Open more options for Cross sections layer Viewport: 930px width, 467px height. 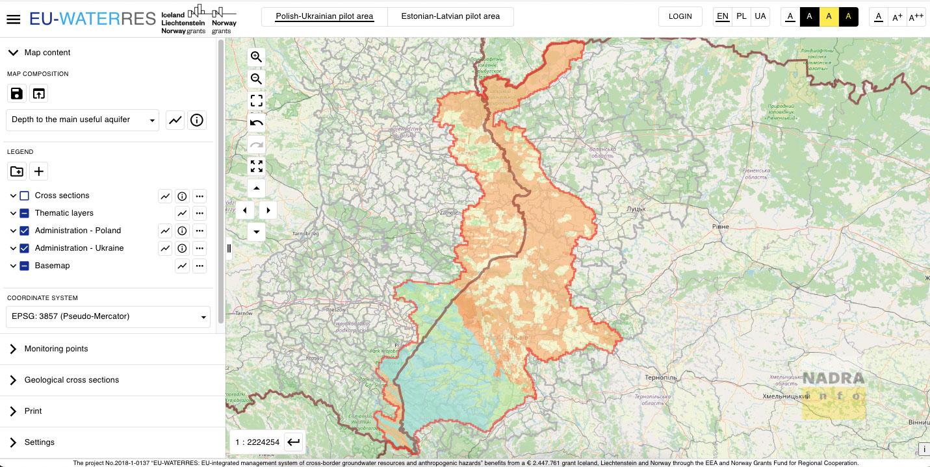click(200, 196)
